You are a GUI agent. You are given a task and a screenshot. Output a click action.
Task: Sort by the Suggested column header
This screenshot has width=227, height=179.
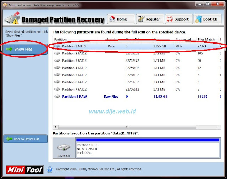(x=183, y=39)
